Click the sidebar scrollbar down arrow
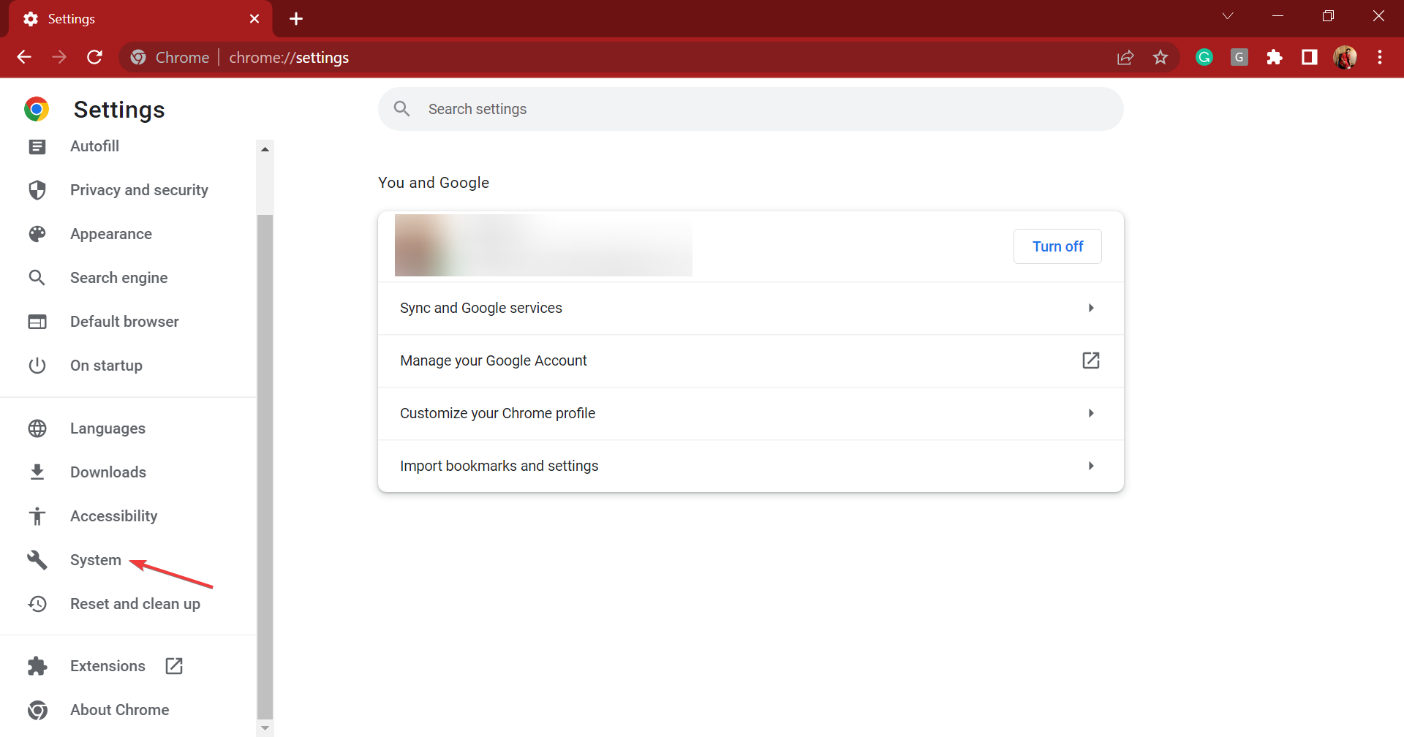 (265, 728)
